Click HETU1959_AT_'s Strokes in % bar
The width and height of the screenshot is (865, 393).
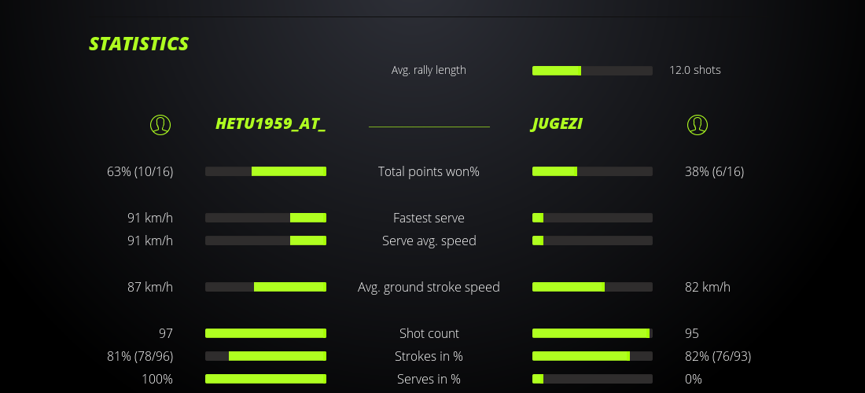coord(266,356)
